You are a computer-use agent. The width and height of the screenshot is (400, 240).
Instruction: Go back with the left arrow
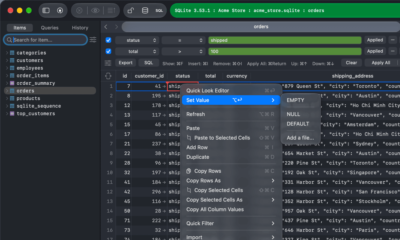pyautogui.click(x=106, y=27)
